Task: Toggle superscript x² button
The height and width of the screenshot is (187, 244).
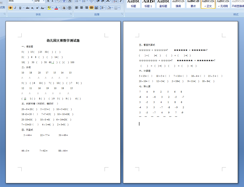Action: tap(37, 8)
